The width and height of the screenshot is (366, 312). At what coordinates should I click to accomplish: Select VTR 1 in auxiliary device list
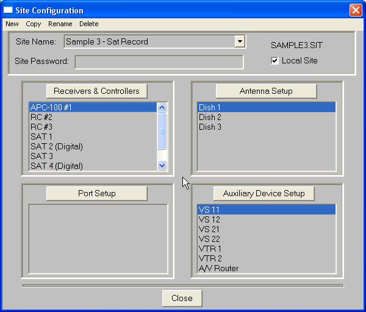pos(210,249)
